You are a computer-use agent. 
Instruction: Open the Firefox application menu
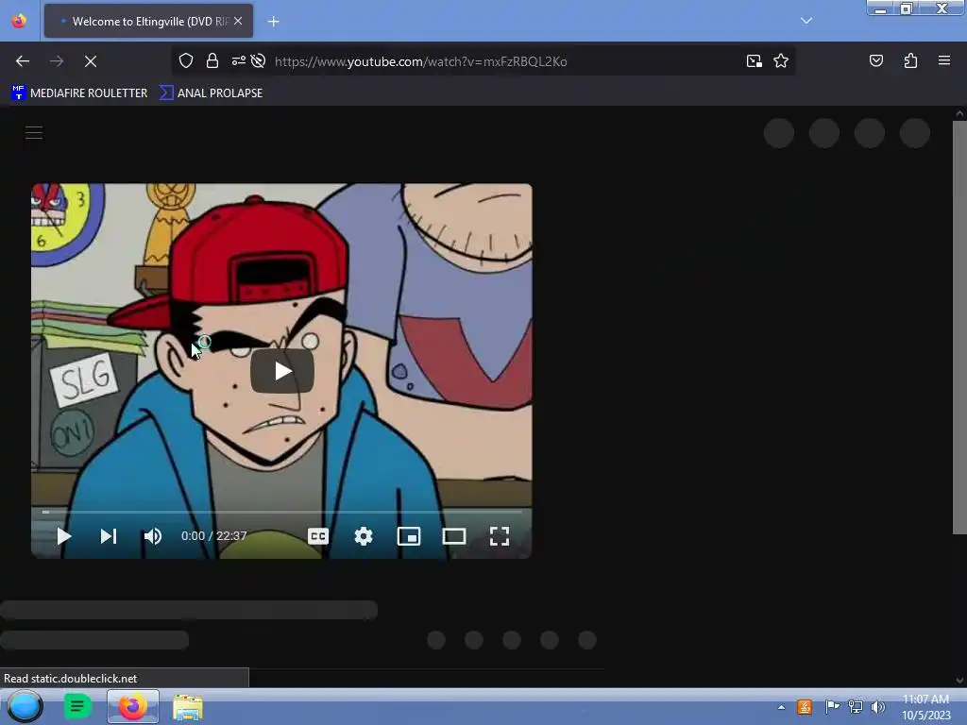944,60
